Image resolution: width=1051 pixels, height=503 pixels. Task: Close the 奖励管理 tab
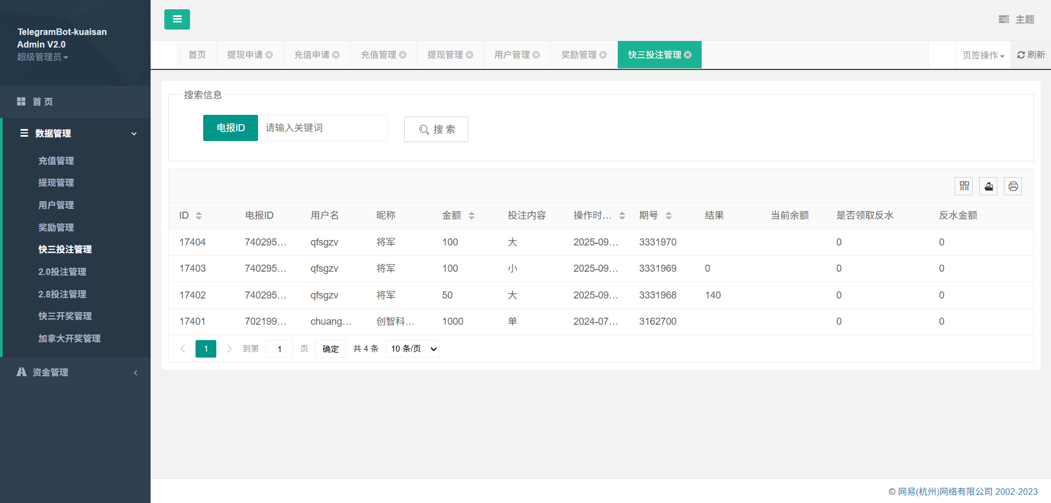tap(603, 55)
